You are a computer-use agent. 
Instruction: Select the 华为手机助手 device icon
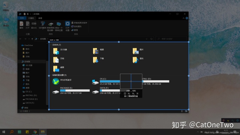[56, 81]
